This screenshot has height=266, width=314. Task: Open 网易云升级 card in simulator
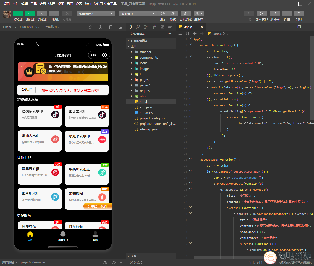click(x=40, y=174)
